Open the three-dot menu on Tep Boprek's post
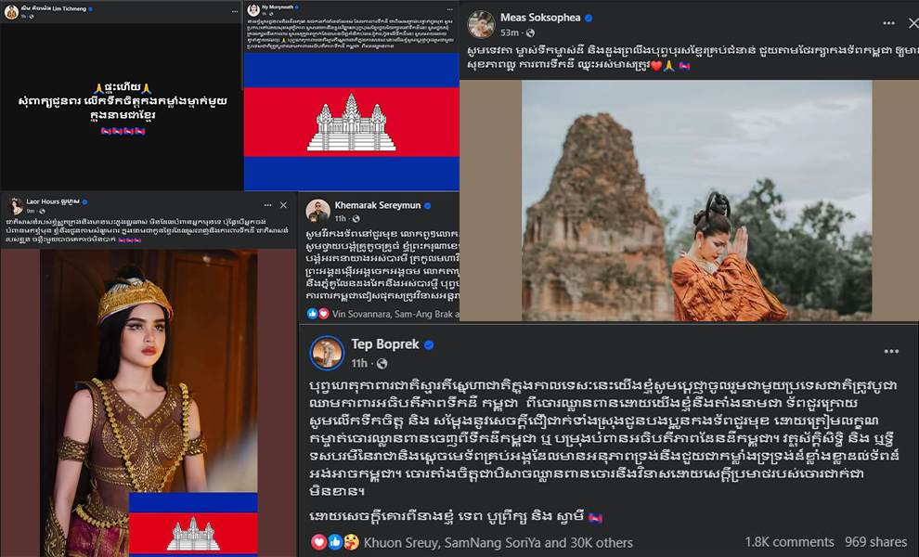Viewport: 919px width, 557px height. pos(891,351)
